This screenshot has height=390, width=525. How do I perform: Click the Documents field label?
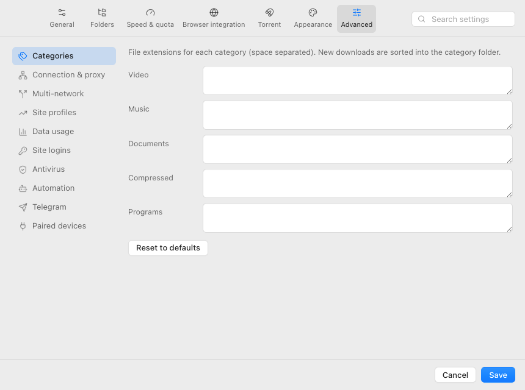tap(148, 144)
